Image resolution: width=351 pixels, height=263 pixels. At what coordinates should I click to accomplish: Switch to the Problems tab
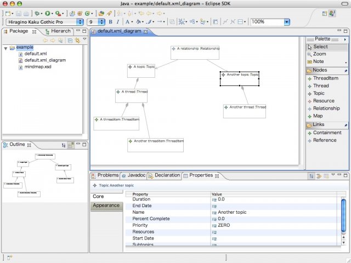tap(107, 175)
